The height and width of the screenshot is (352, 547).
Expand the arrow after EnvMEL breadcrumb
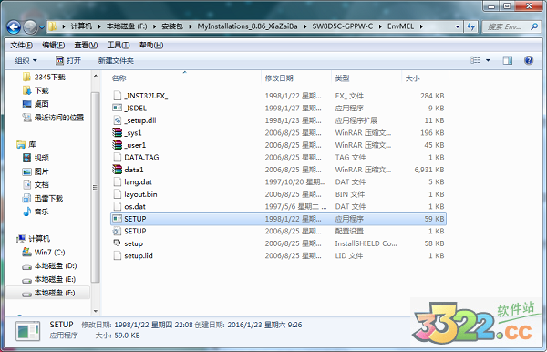point(421,26)
